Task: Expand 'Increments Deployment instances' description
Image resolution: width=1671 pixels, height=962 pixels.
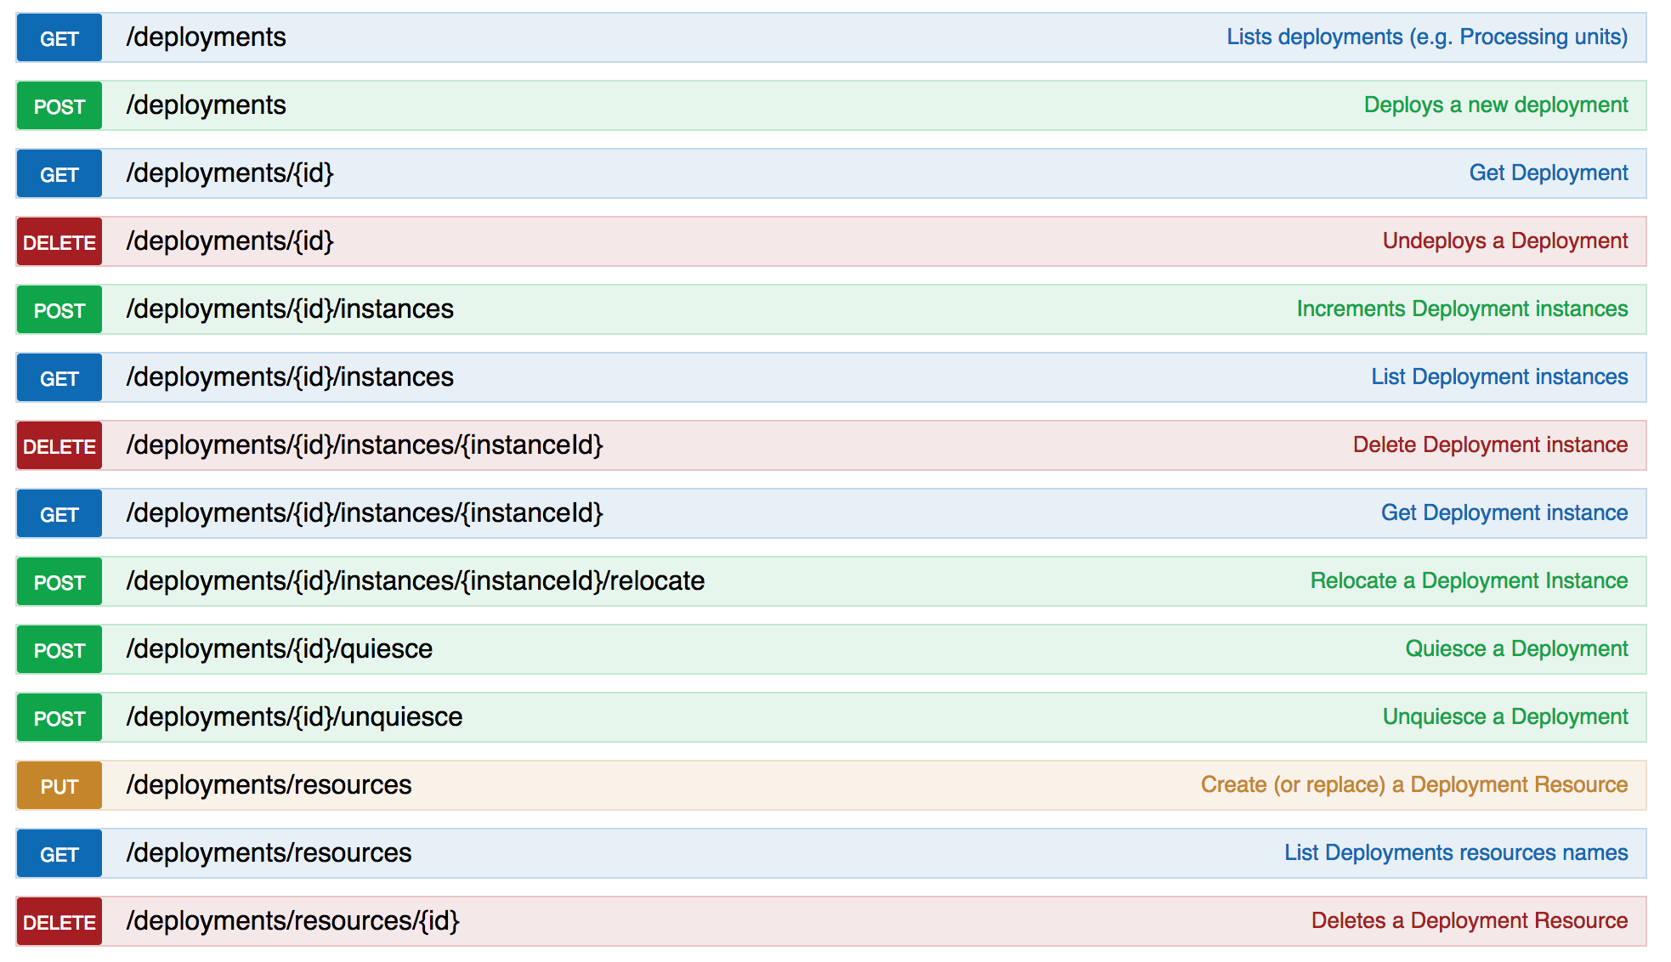Action: pyautogui.click(x=1462, y=309)
